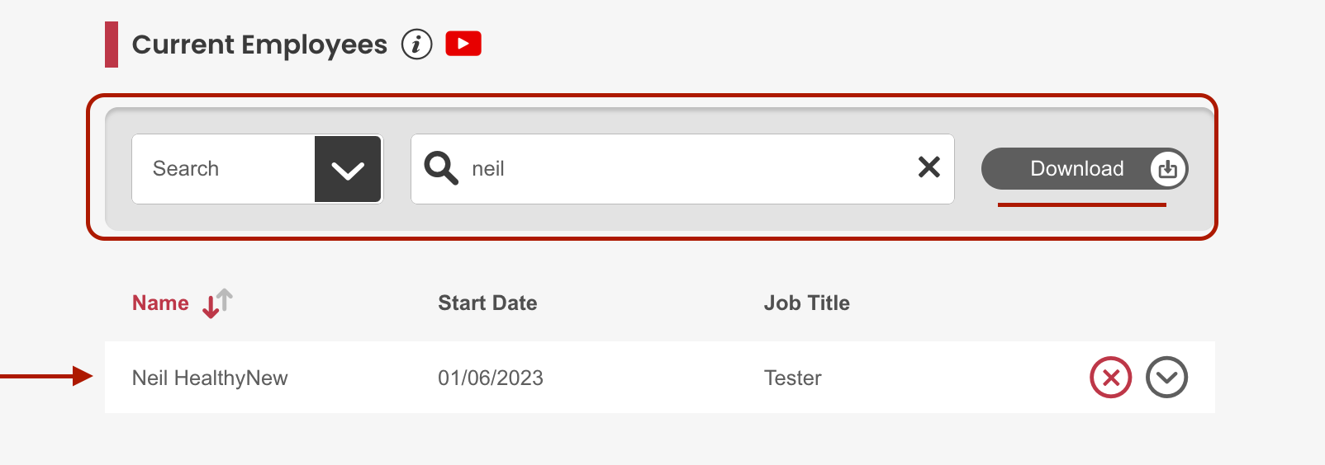Clear the search with the X icon
The height and width of the screenshot is (465, 1325).
tap(929, 167)
